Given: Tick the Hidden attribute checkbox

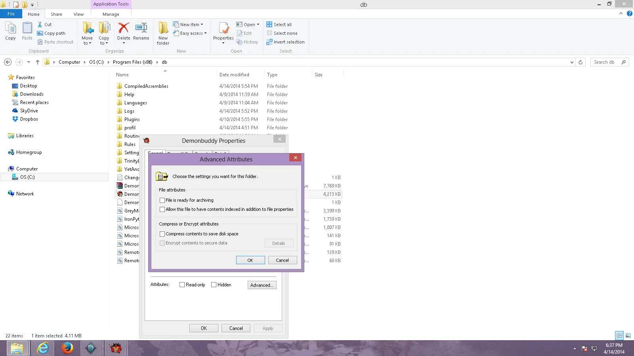Looking at the screenshot, I should (214, 285).
